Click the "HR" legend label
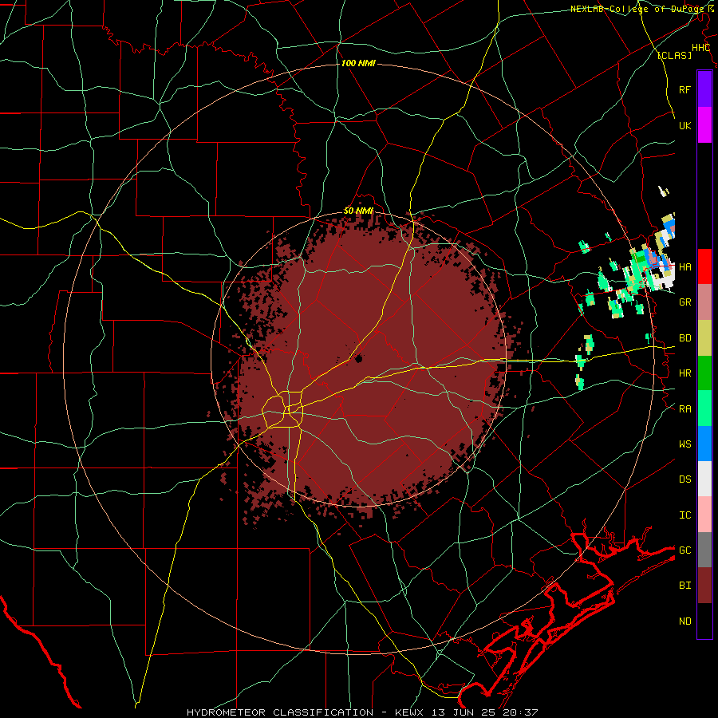Image resolution: width=718 pixels, height=718 pixels. (684, 373)
